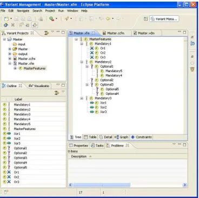Open the New wizard dropdown arrow

11,19
